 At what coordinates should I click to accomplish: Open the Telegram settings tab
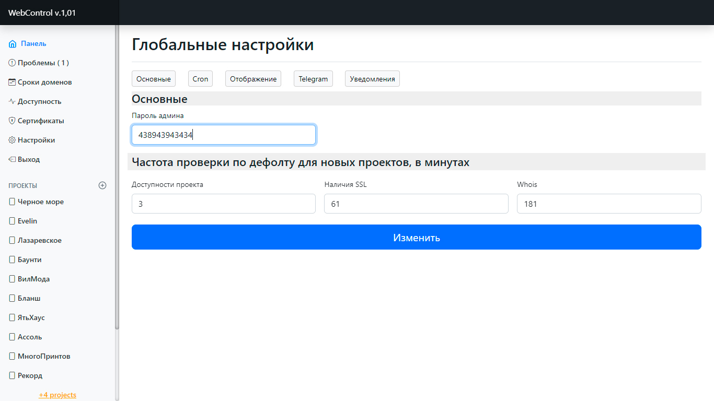pyautogui.click(x=313, y=79)
